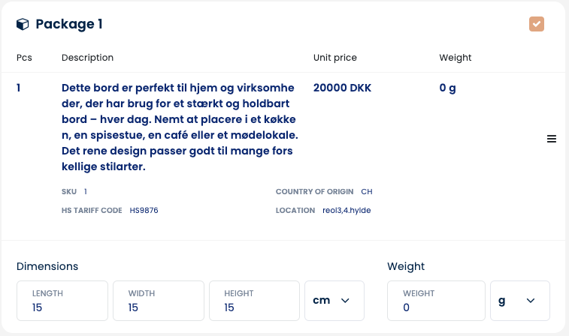This screenshot has height=336, width=569.
Task: Open the cm dimension unit dropdown
Action: (334, 301)
